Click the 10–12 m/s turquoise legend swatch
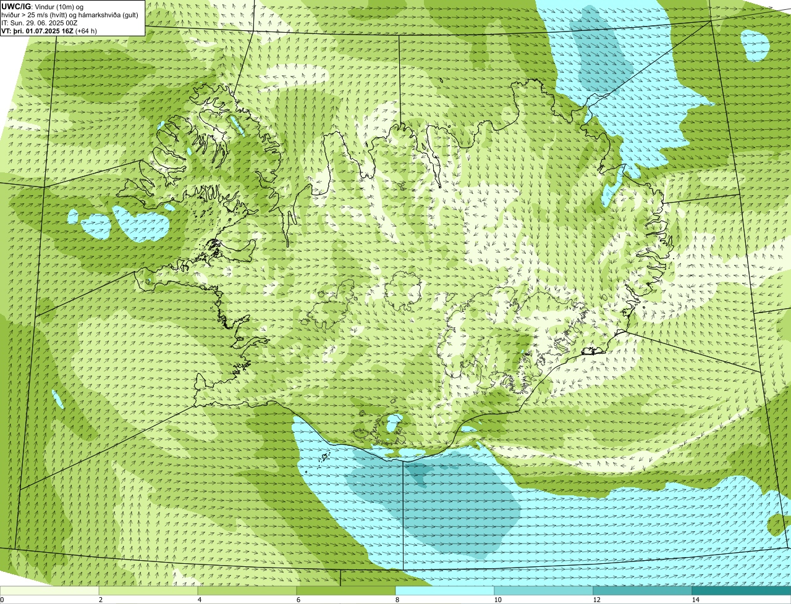The height and width of the screenshot is (604, 791). click(x=544, y=590)
